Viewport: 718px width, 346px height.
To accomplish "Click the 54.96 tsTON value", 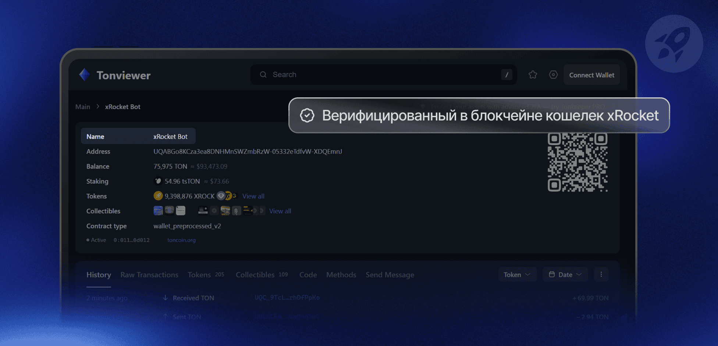I will click(x=182, y=181).
